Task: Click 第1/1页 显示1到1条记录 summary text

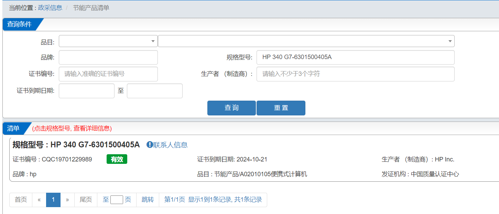Action: pos(213,200)
